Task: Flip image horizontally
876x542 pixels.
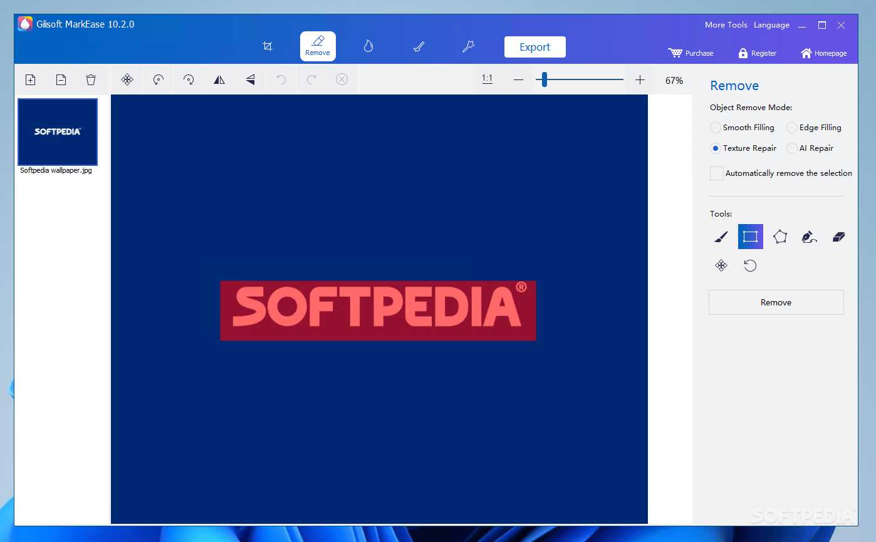Action: (219, 79)
